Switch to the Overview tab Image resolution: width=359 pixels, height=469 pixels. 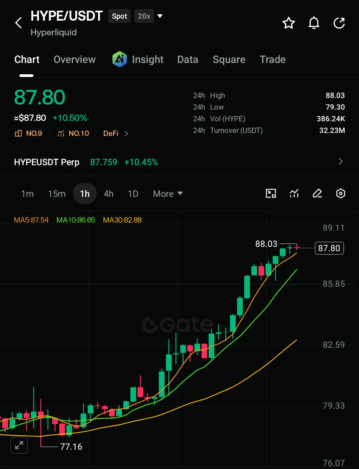[74, 59]
